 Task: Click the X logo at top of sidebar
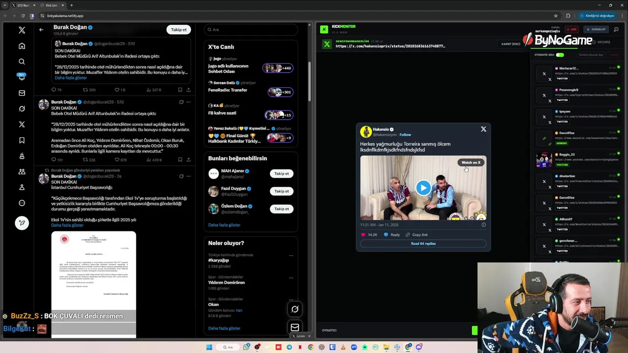pos(22,30)
